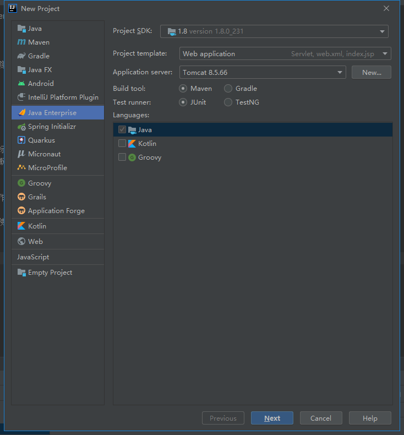Select the Java row in Languages list
Image resolution: width=404 pixels, height=435 pixels.
point(253,129)
